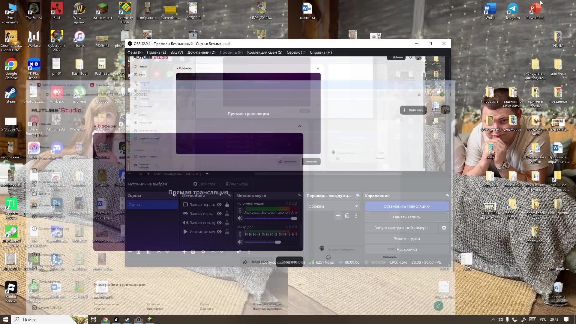Adjust the Источник медиа volume slider
Screen dimensions: 576x324
(294, 218)
